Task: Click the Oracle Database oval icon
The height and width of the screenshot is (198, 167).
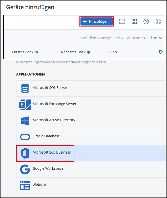Action: click(x=25, y=137)
